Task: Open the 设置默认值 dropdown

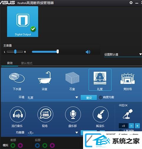Action: click(x=123, y=54)
